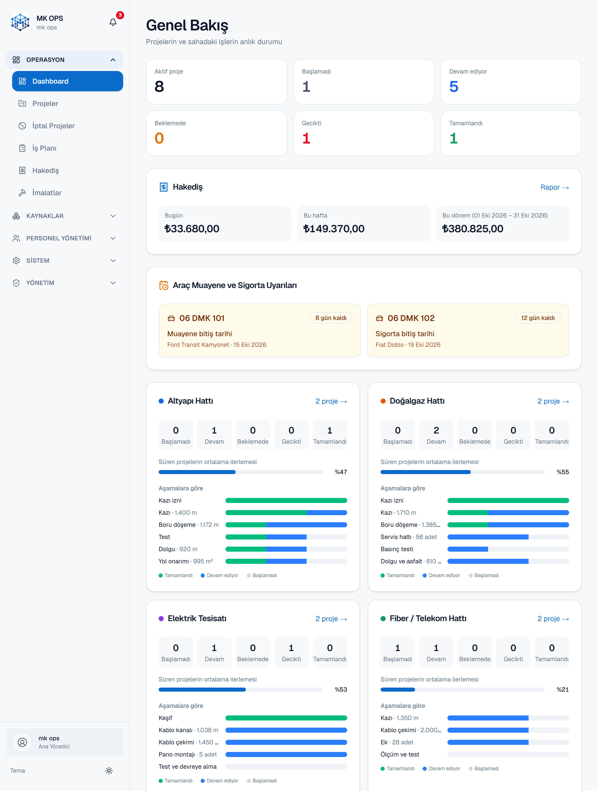Viewport: 598px width, 791px height.
Task: Click the Sistem gear icon
Action: pos(16,261)
